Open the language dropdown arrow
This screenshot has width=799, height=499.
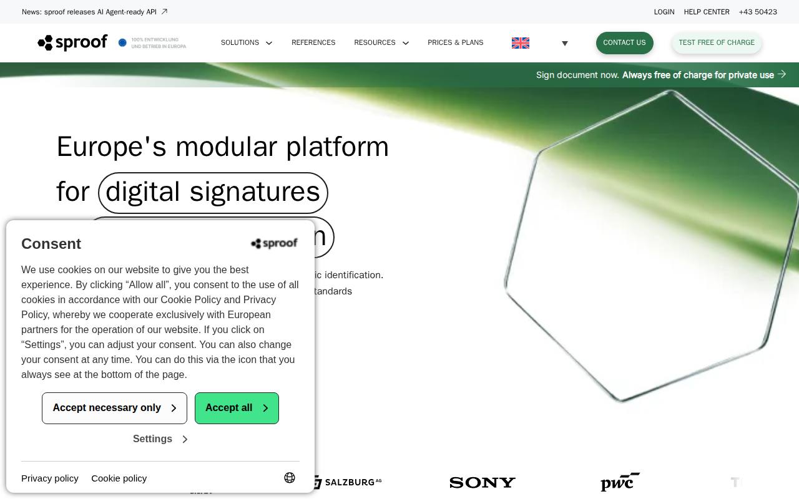click(565, 44)
